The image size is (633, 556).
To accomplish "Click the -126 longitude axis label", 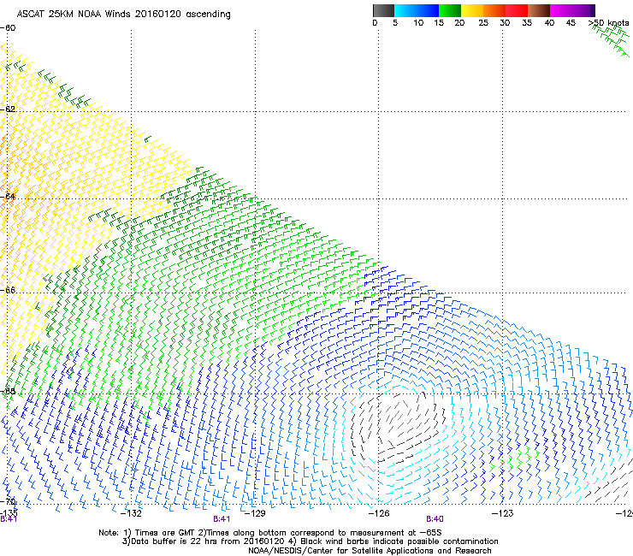I will (x=379, y=513).
